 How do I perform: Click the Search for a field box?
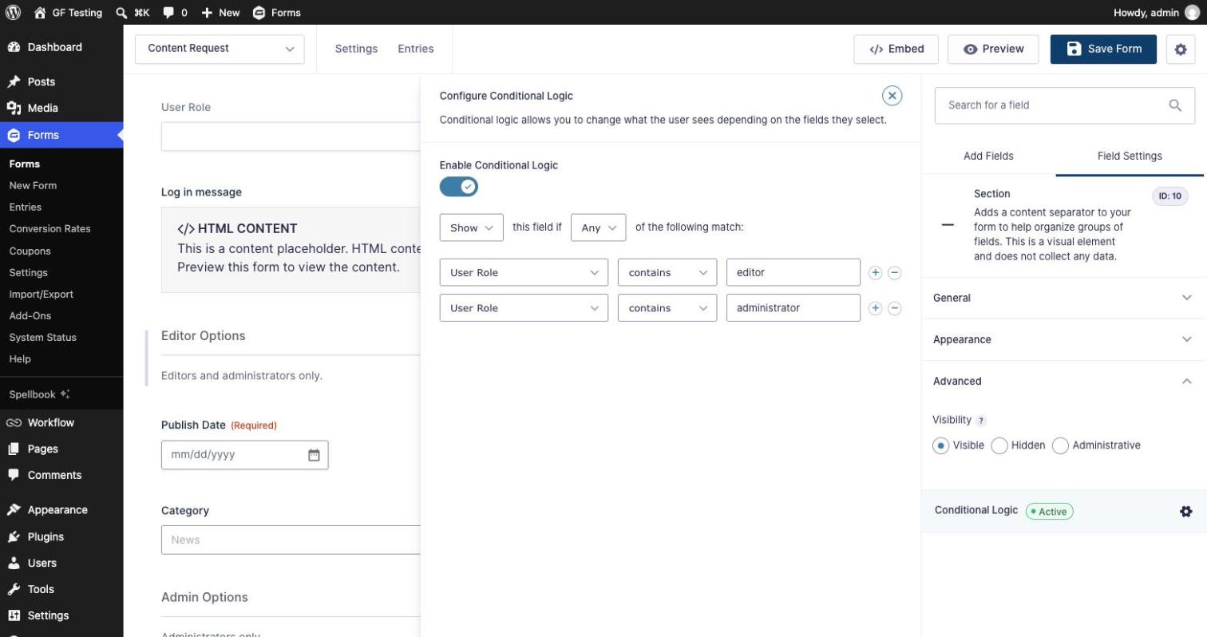1065,105
